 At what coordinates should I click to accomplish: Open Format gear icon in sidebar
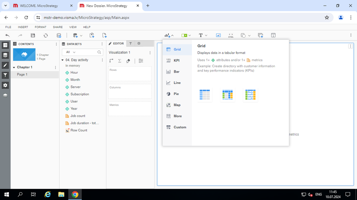pyautogui.click(x=5, y=85)
